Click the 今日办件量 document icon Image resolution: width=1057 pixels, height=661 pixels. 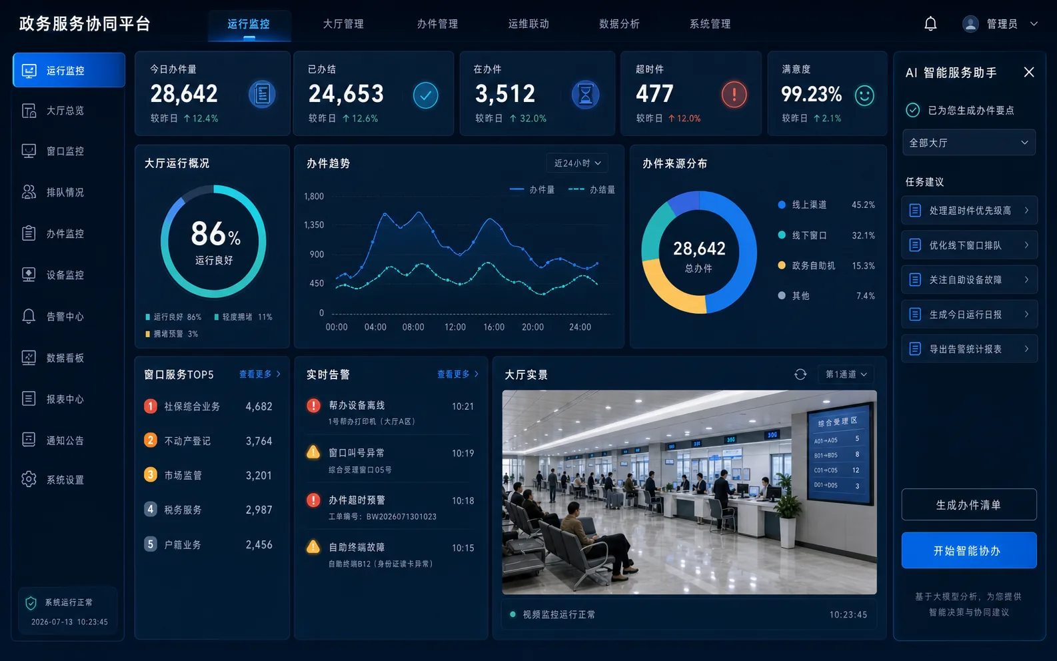[262, 95]
